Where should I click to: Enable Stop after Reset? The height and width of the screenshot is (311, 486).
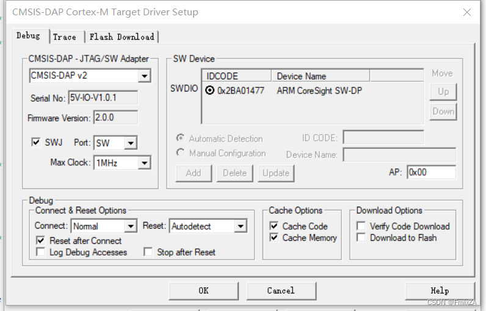point(148,252)
